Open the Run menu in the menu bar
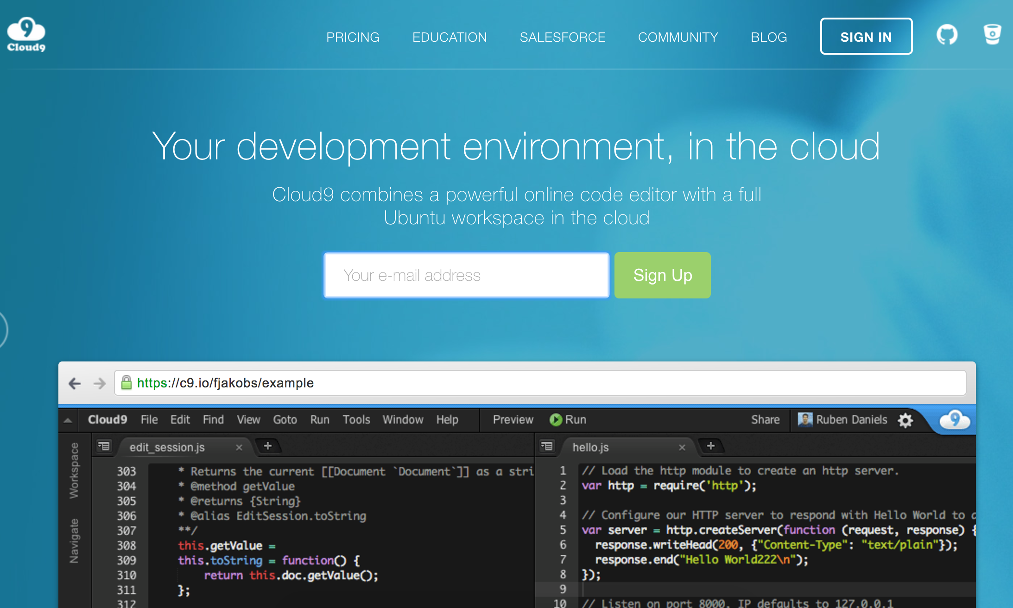 point(320,419)
